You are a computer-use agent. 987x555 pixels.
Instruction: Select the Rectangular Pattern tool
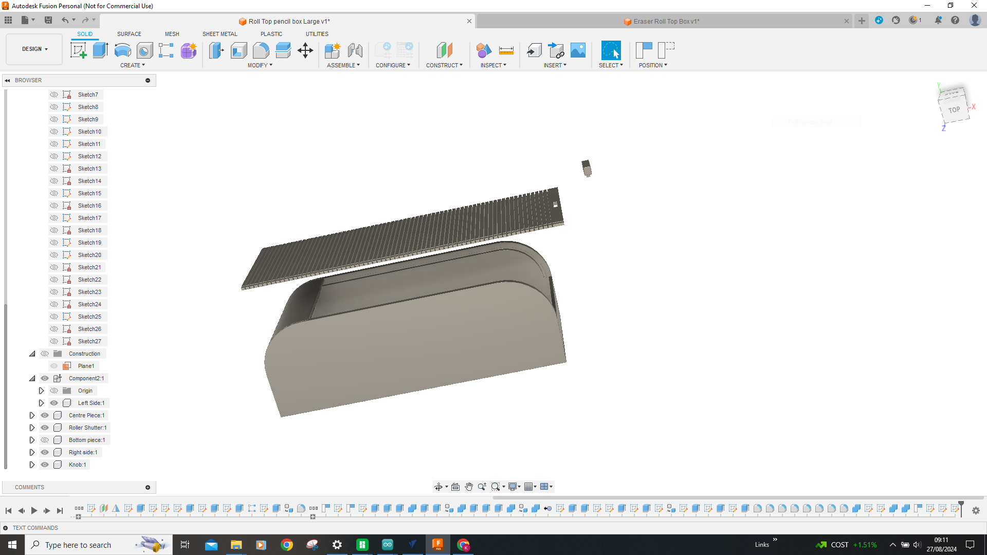tap(166, 50)
